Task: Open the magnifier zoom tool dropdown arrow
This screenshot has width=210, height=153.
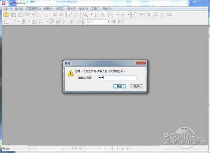Action: [91, 15]
